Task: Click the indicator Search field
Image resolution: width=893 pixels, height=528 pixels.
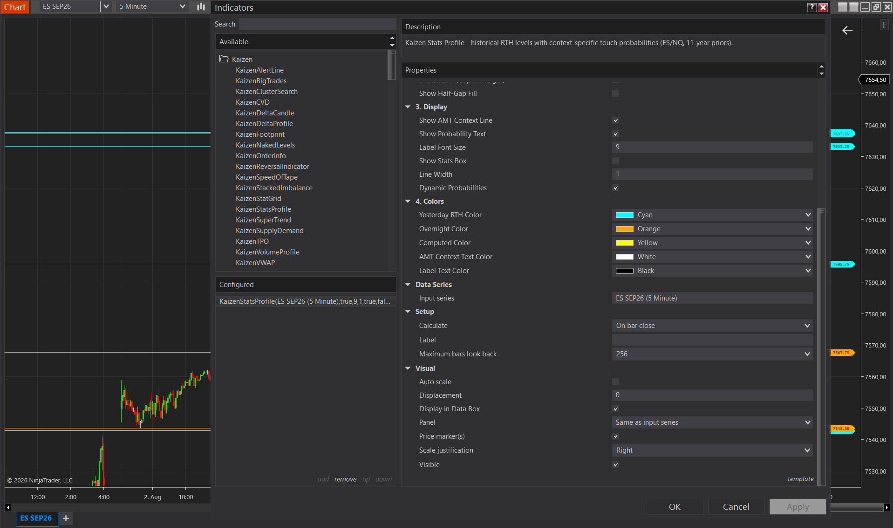Action: (x=318, y=24)
